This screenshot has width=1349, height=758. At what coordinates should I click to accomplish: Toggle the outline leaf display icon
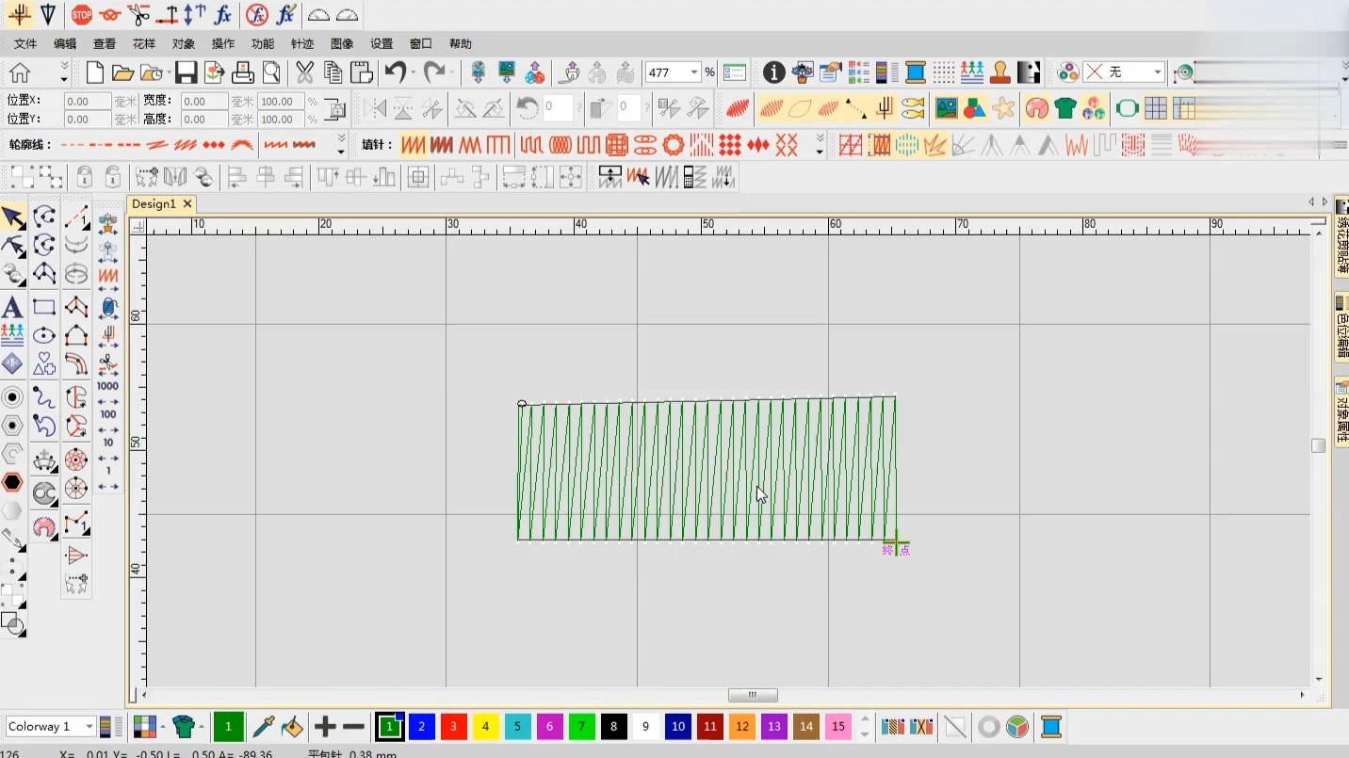pyautogui.click(x=799, y=108)
